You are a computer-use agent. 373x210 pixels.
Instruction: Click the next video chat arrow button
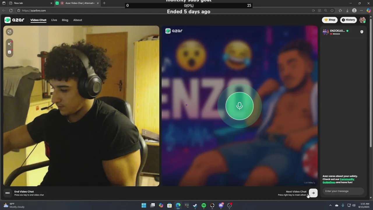tap(313, 193)
